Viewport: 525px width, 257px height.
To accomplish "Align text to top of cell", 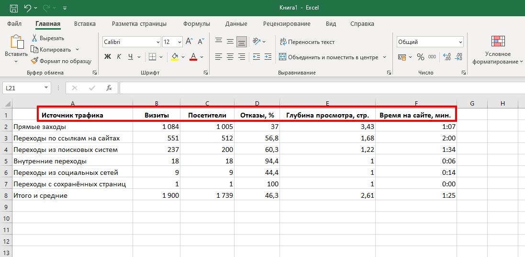I will 219,42.
